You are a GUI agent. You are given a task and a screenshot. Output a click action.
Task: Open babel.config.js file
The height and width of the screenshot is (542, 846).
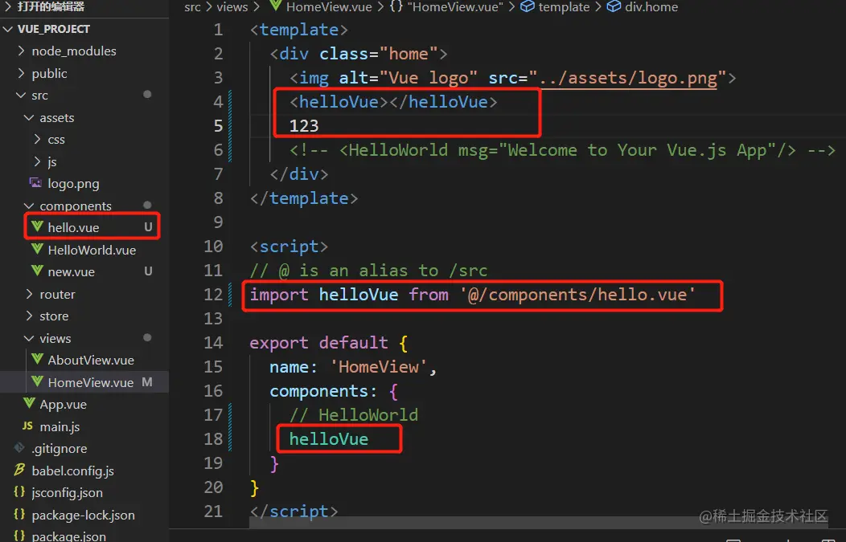73,471
